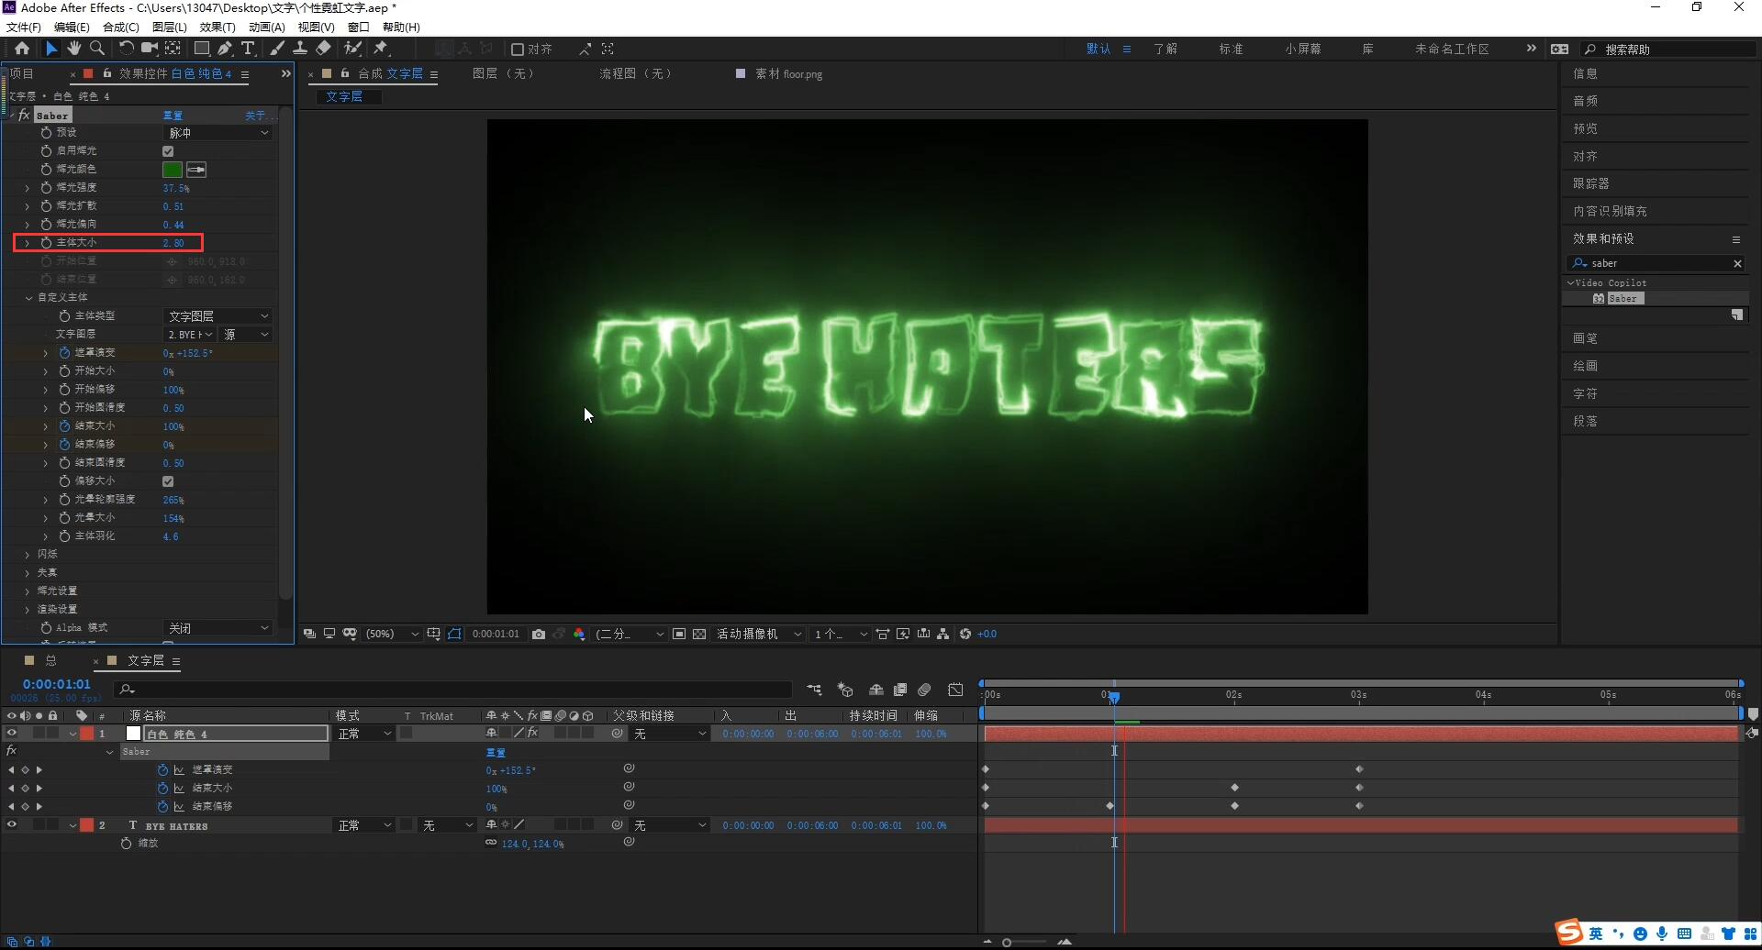This screenshot has width=1762, height=950.
Task: Click the snapshot camera icon under the viewer
Action: [x=539, y=634]
